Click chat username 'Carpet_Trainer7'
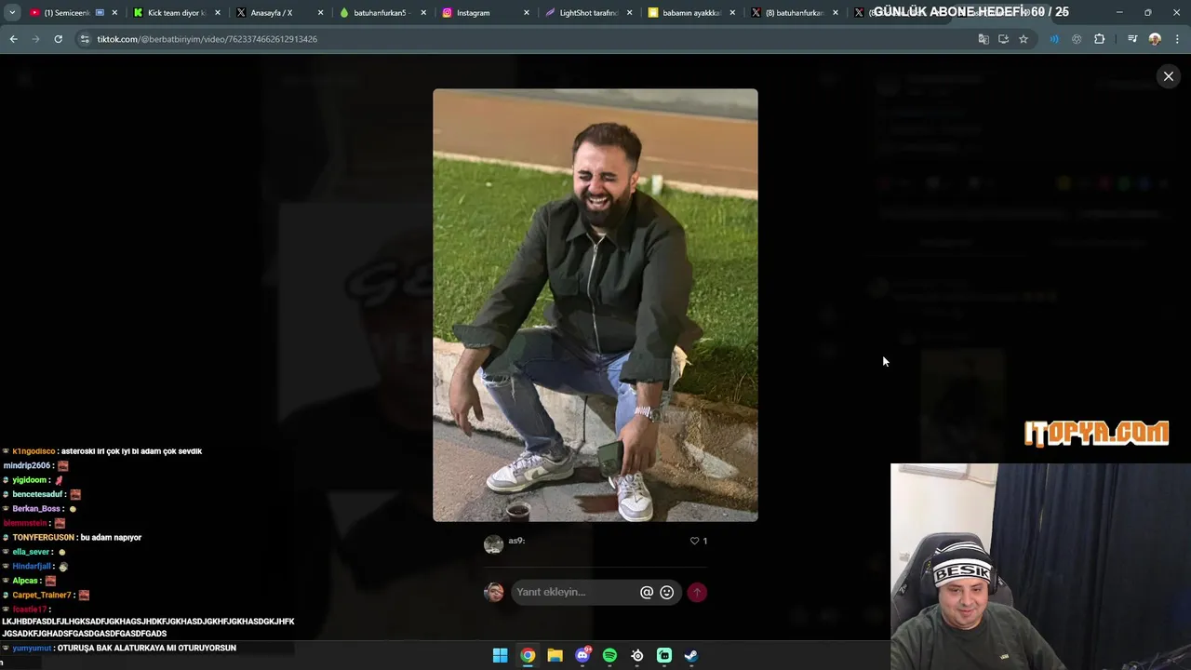Screen dimensions: 1191x670 (42, 596)
